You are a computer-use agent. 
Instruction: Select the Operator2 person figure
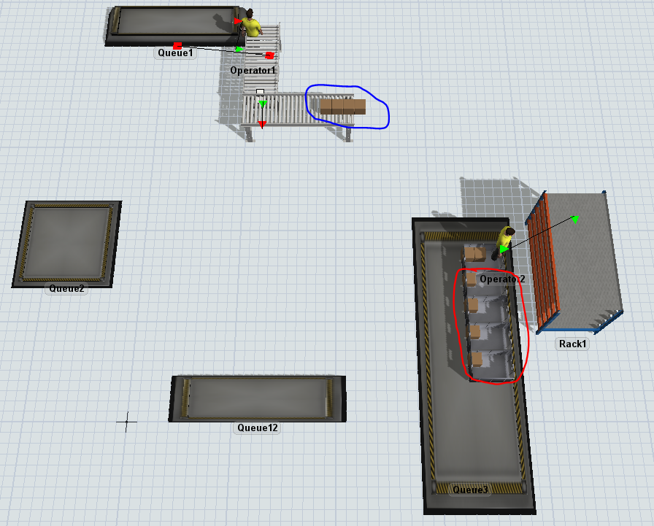point(505,239)
